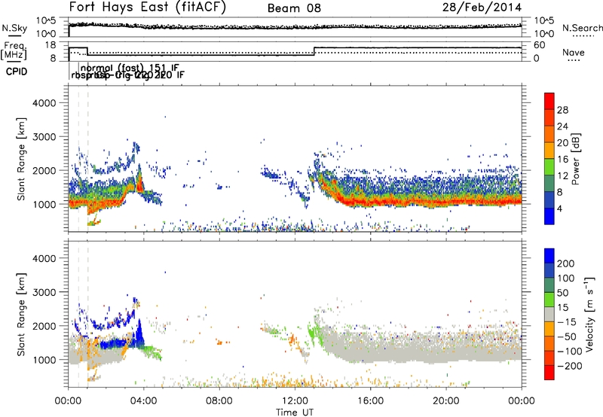This screenshot has height=417, width=603.
Task: Click the blue bottom of the power colorbar
Action: (x=549, y=216)
